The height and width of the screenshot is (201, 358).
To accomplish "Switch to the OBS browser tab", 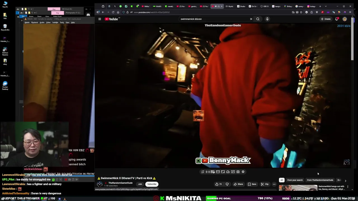I will [265, 6].
